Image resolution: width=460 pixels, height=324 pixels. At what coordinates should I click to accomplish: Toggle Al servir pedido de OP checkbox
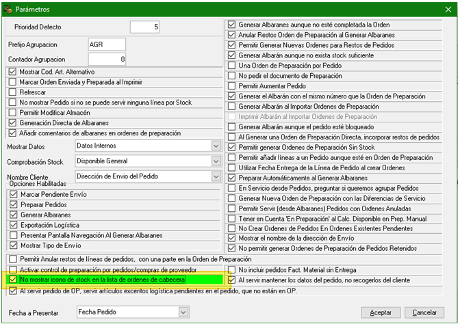pyautogui.click(x=13, y=291)
